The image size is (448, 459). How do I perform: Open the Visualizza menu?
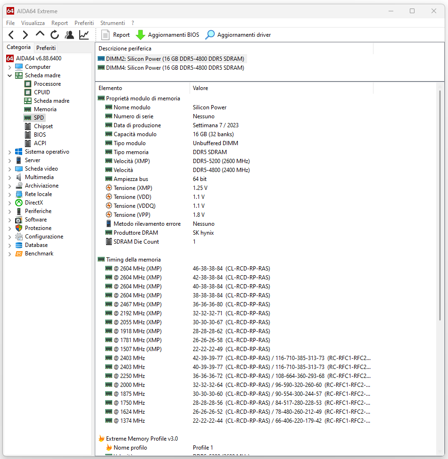pos(33,23)
